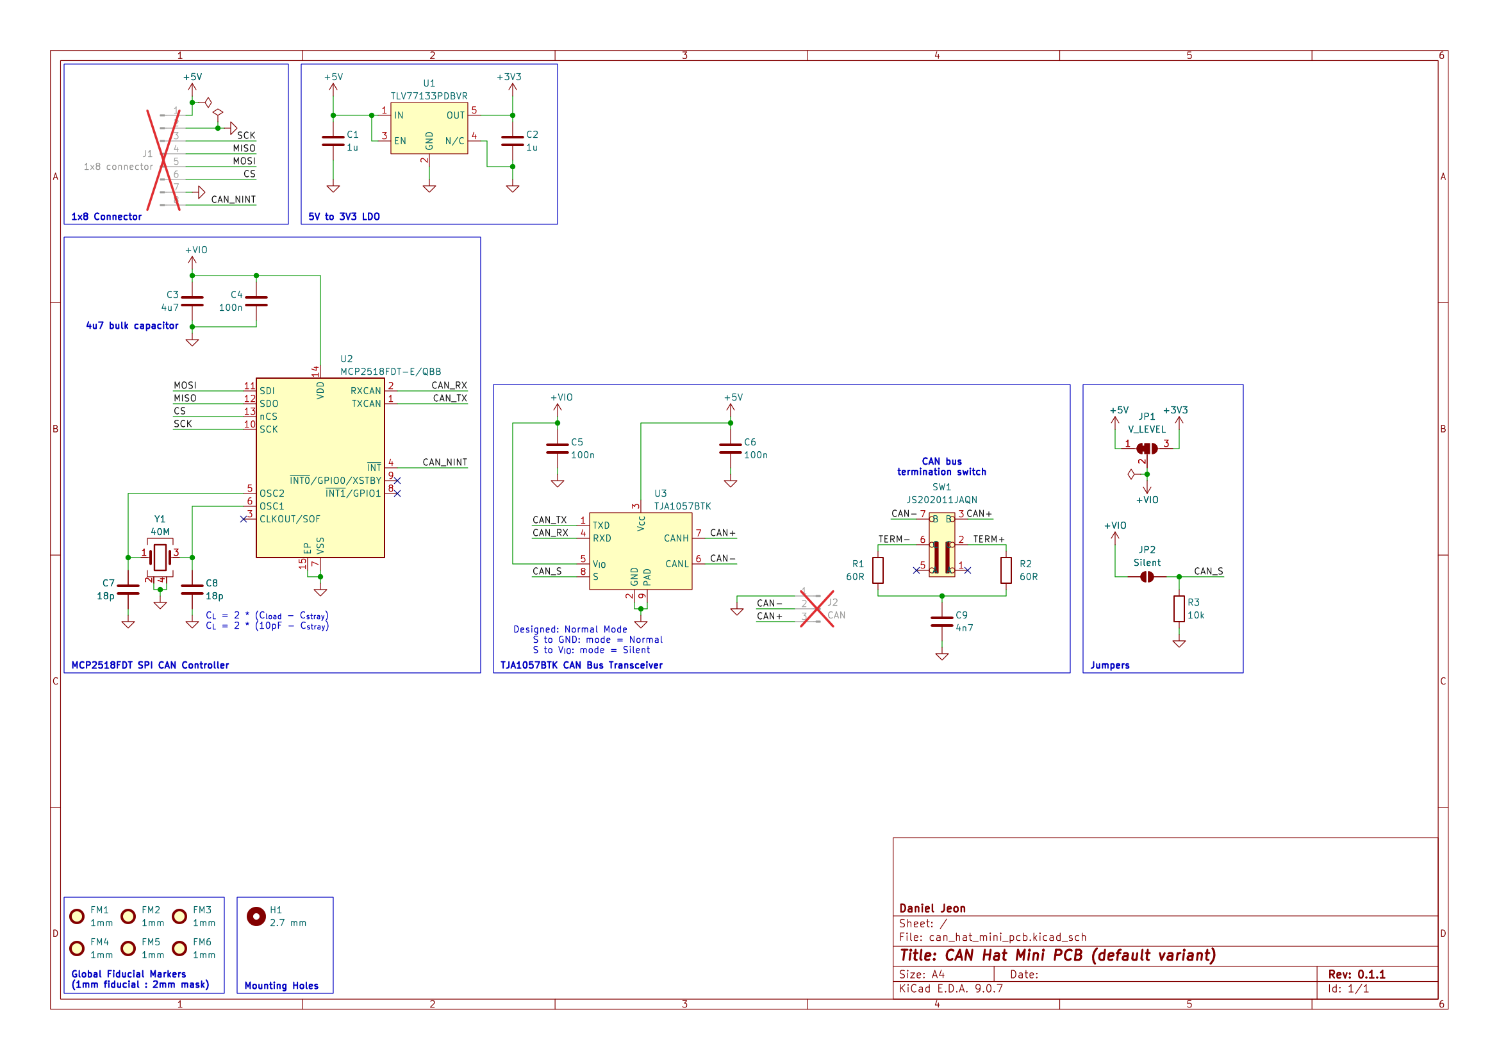Click the SW1 JS202011JAQN termination switch symbol
This screenshot has width=1499, height=1060.
[x=941, y=544]
